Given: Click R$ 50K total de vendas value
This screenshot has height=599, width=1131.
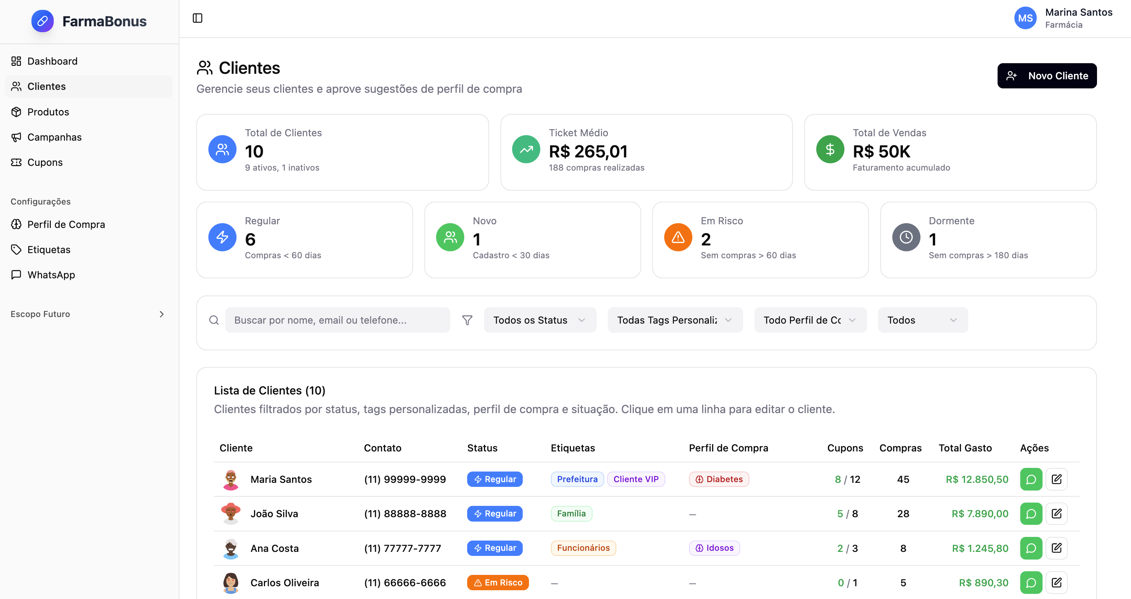Looking at the screenshot, I should tap(881, 152).
